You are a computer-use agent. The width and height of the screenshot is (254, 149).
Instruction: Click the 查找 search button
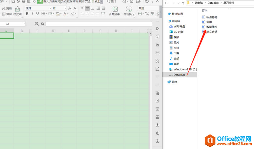click(x=111, y=2)
